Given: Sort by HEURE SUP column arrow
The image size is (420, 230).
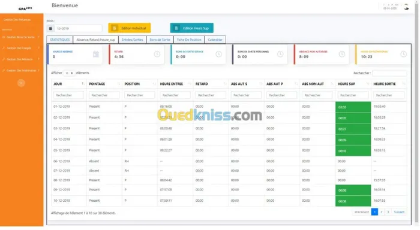Looking at the screenshot, I should 368,84.
